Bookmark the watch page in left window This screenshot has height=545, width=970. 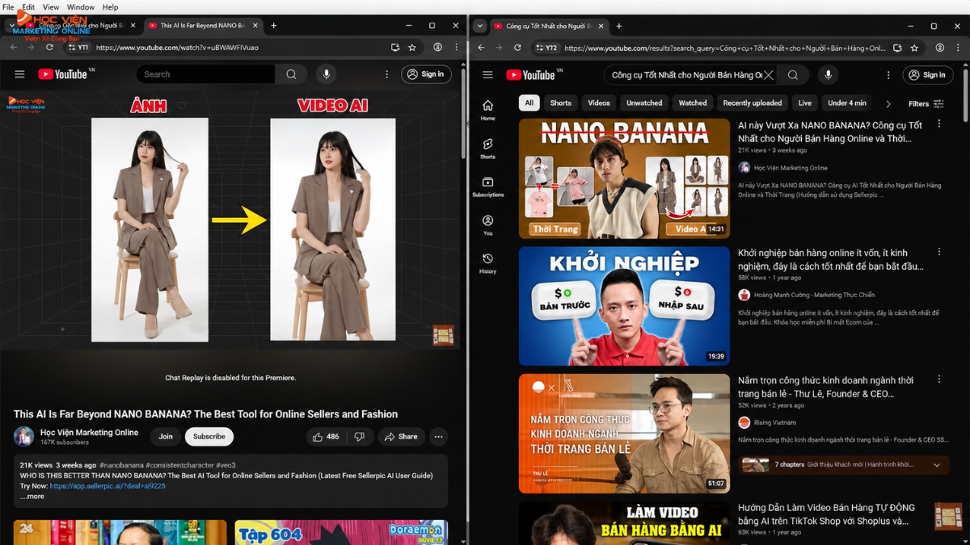pos(412,48)
